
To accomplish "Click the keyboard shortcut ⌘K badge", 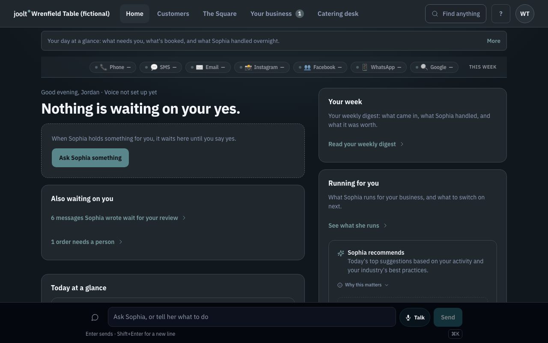I will [x=456, y=334].
